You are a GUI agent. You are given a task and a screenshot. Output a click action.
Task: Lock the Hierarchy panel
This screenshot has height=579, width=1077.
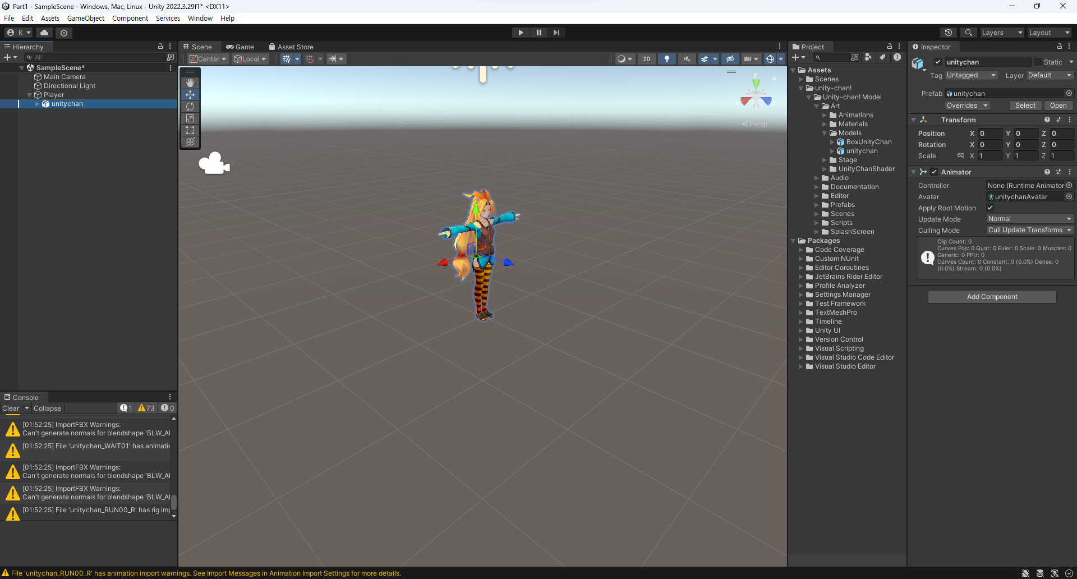(160, 47)
